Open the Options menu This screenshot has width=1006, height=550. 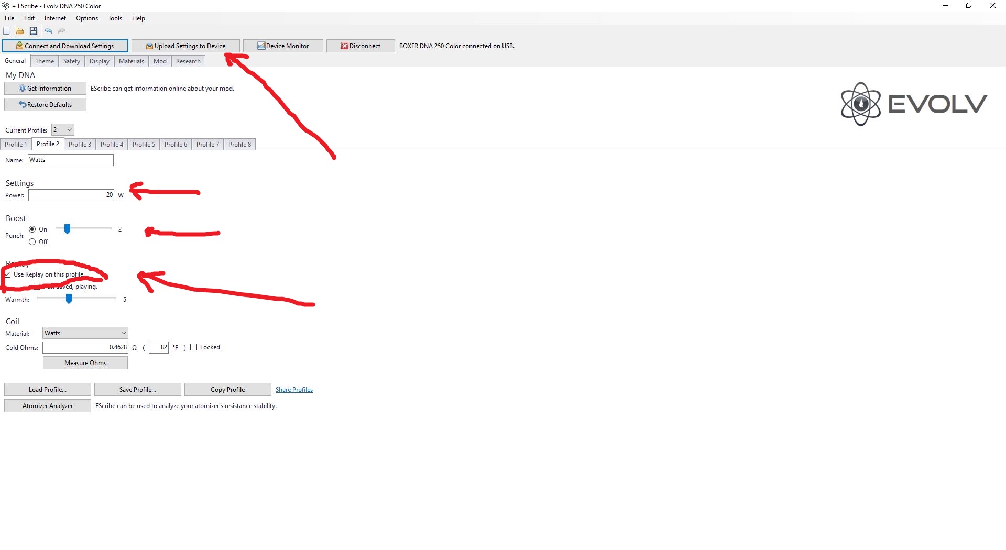click(x=86, y=18)
